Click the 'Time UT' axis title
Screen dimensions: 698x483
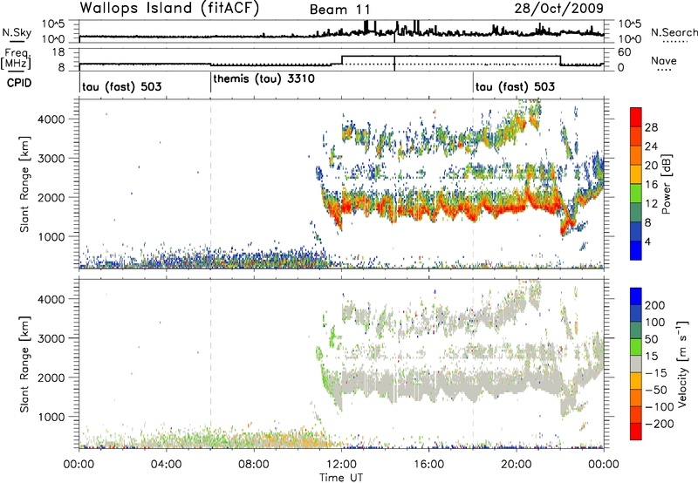[341, 478]
